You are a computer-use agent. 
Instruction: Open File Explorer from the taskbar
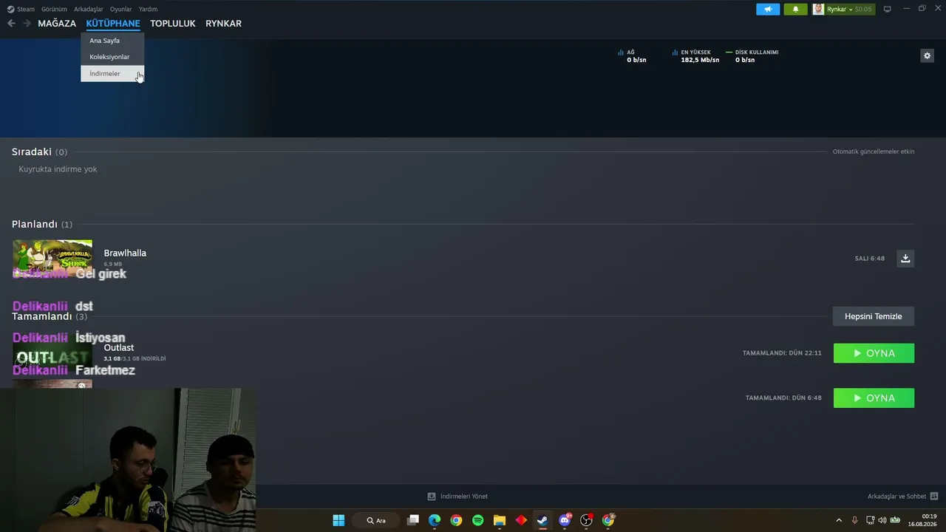[x=500, y=520]
